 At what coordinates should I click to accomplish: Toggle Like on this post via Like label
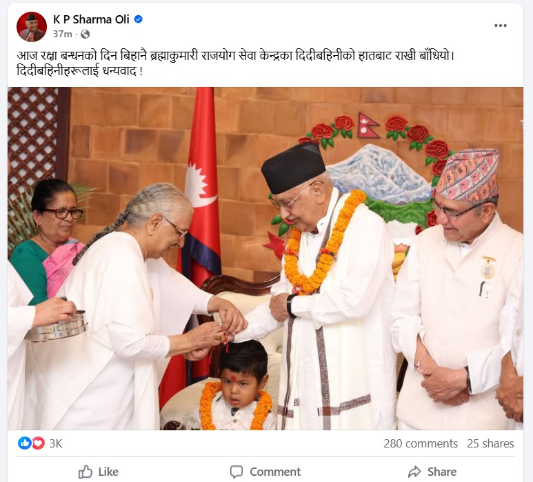pos(108,472)
